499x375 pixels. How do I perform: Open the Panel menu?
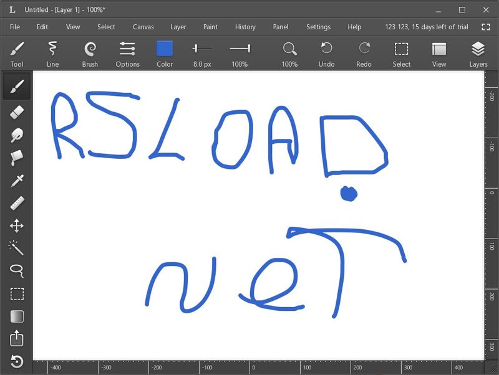pos(281,27)
